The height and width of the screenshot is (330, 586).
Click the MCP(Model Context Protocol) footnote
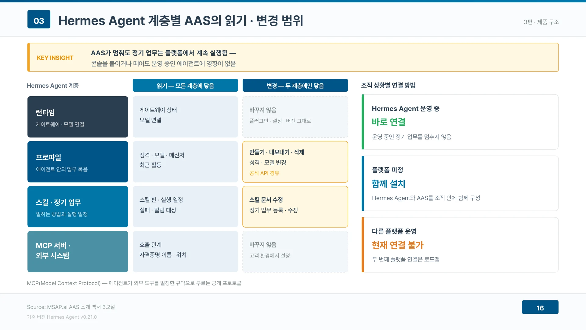[134, 283]
